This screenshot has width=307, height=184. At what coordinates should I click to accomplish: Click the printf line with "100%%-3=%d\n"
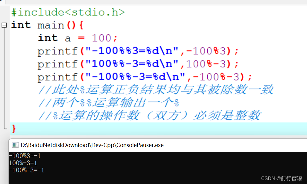[x=138, y=64]
